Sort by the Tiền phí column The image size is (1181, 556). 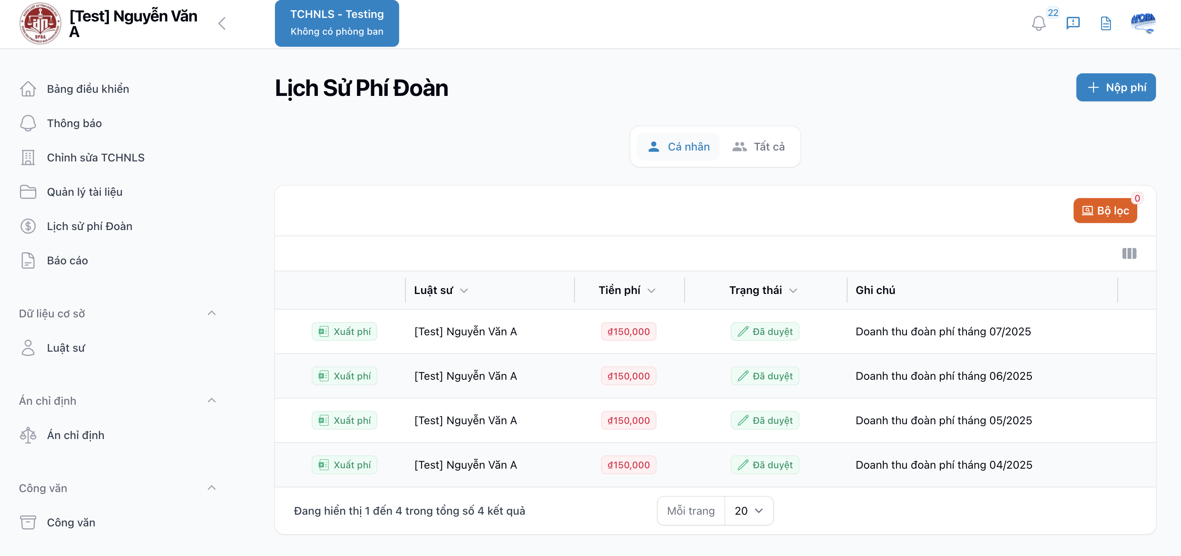point(627,290)
